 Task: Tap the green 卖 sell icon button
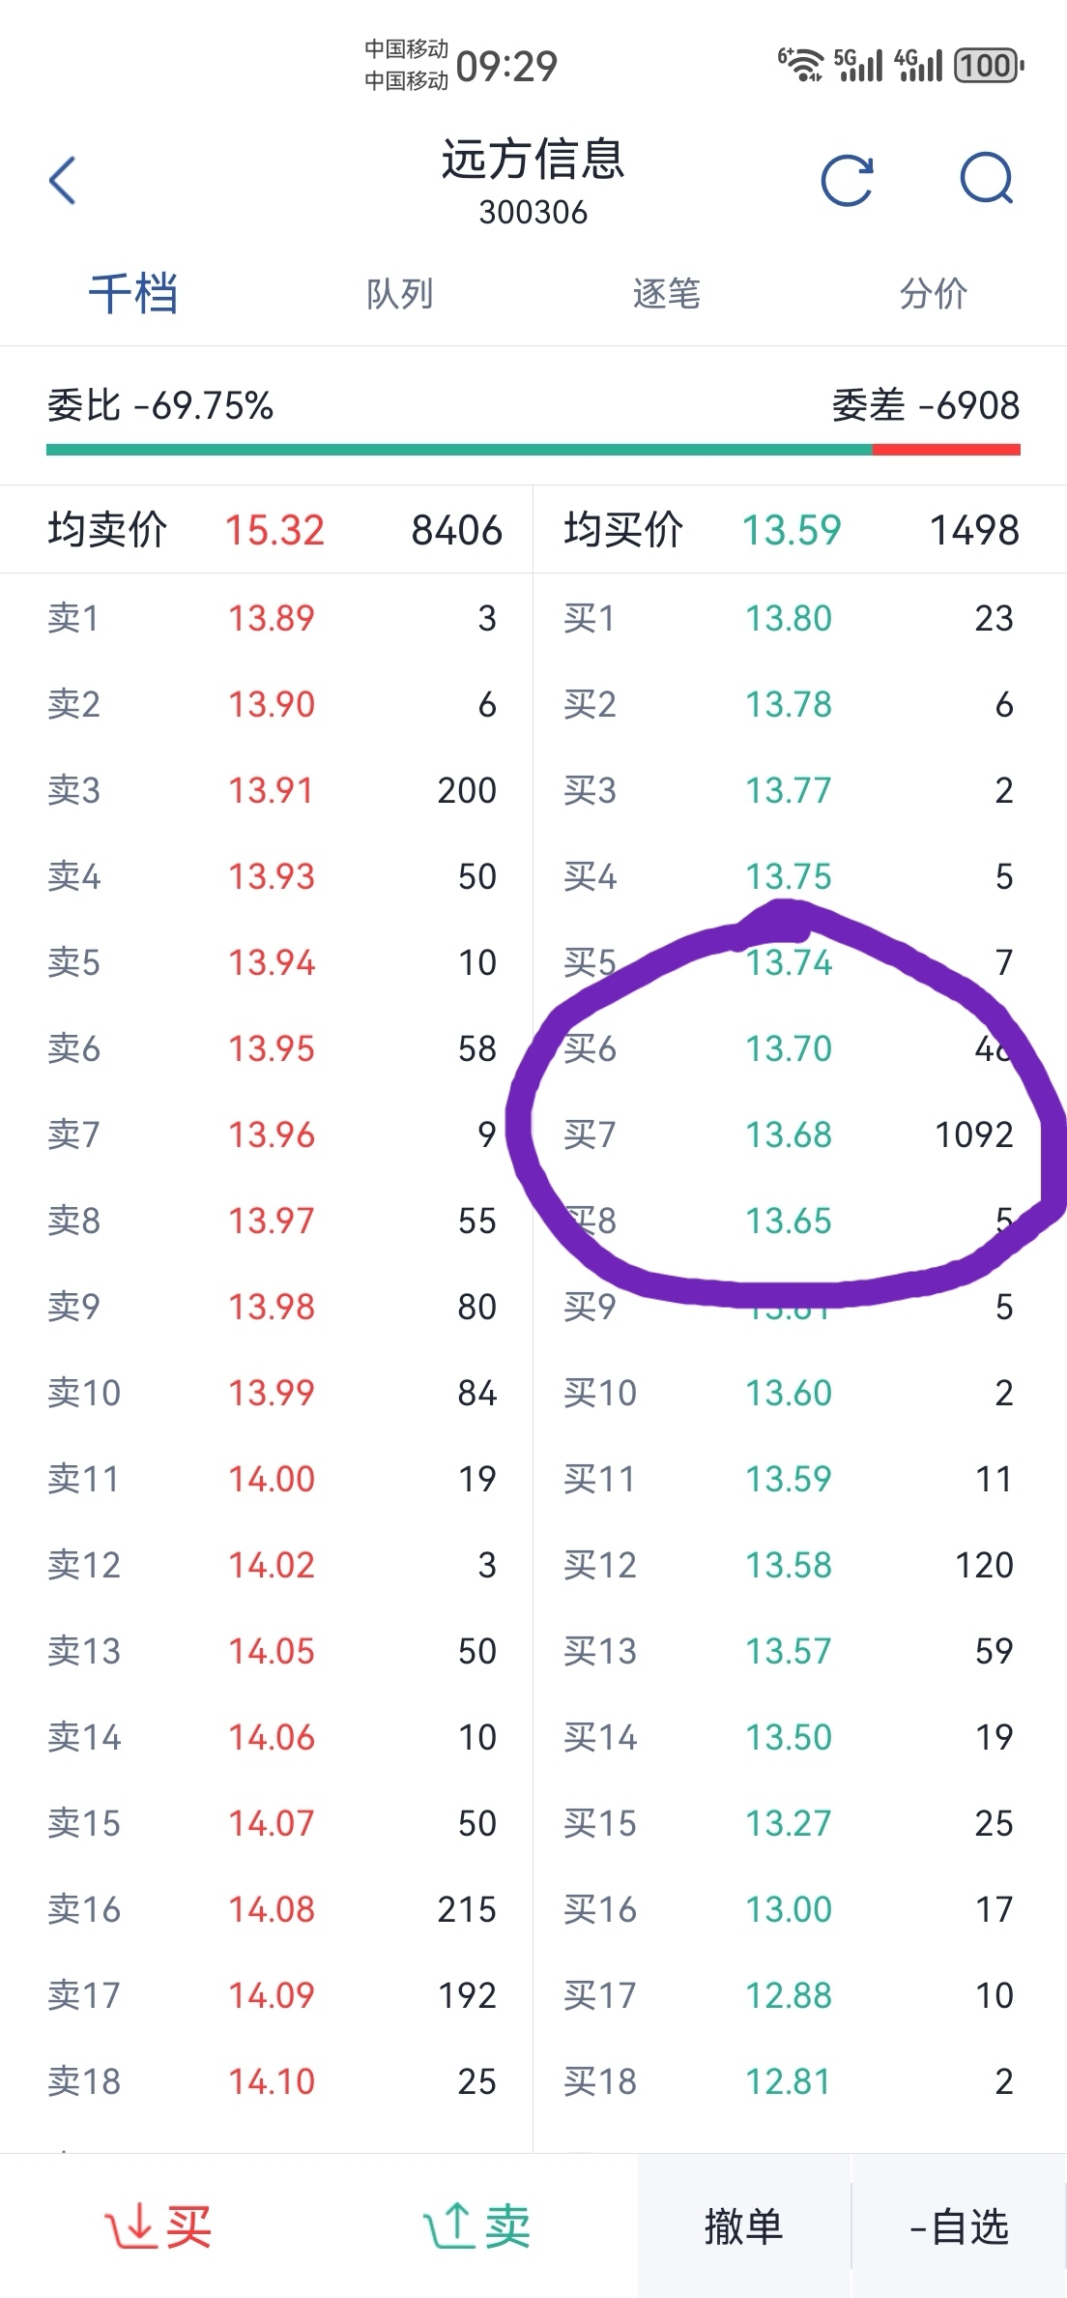point(476,2226)
